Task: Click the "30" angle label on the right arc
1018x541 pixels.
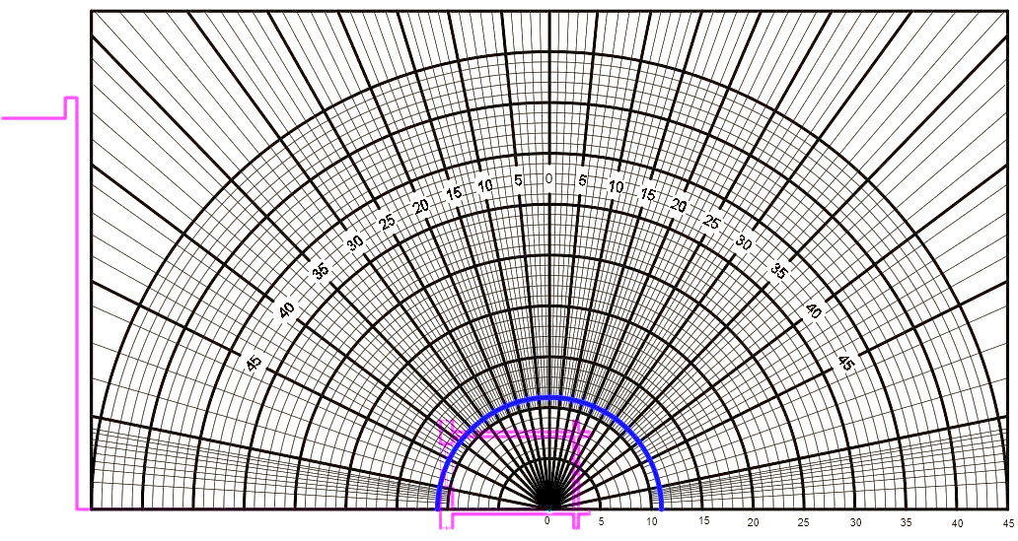Action: tap(744, 244)
